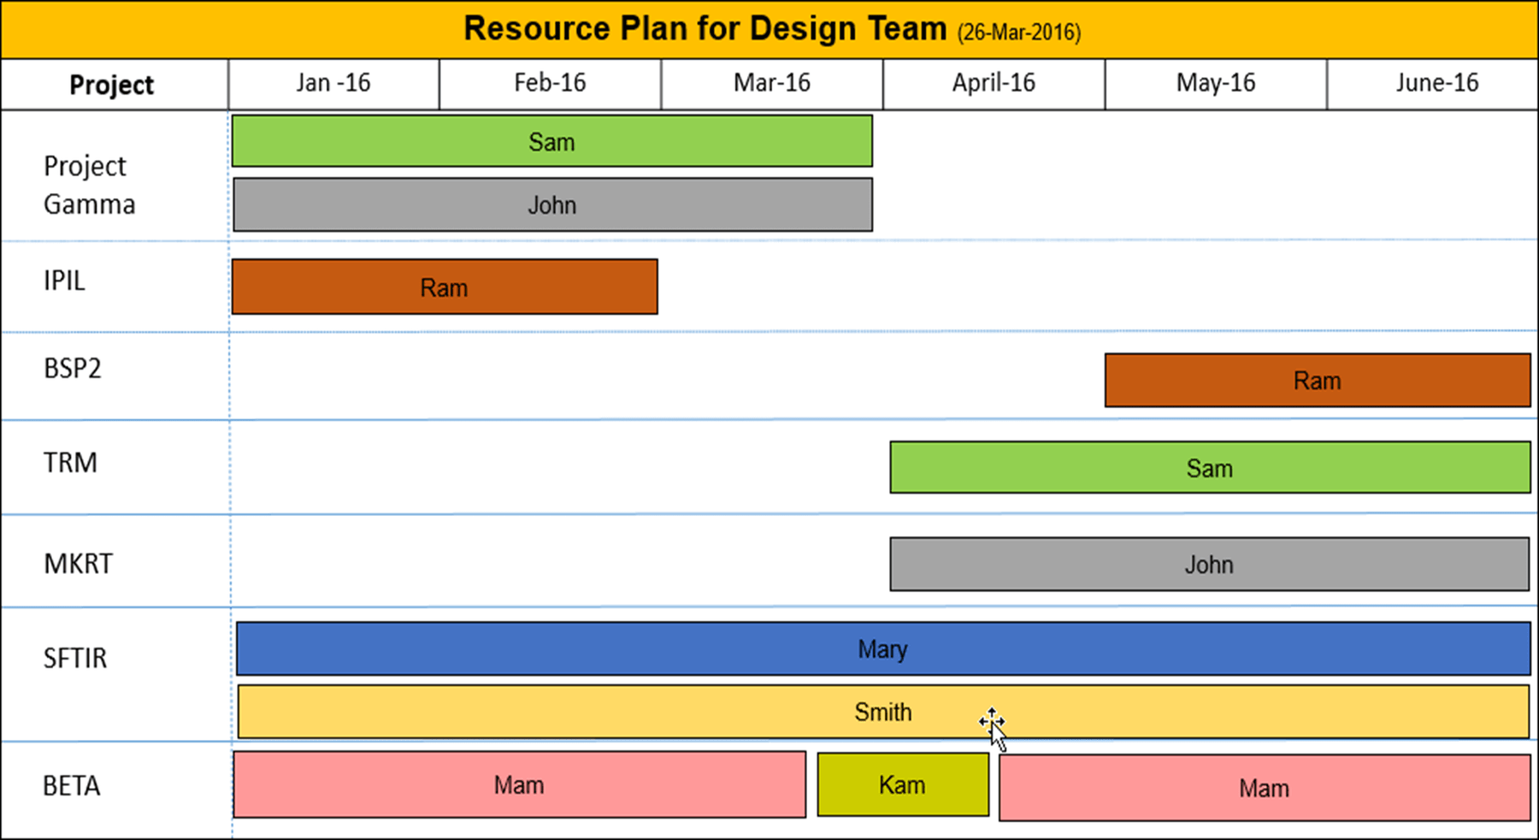Select Sam's green bar in Project Gamma
This screenshot has width=1539, height=840.
tap(551, 141)
